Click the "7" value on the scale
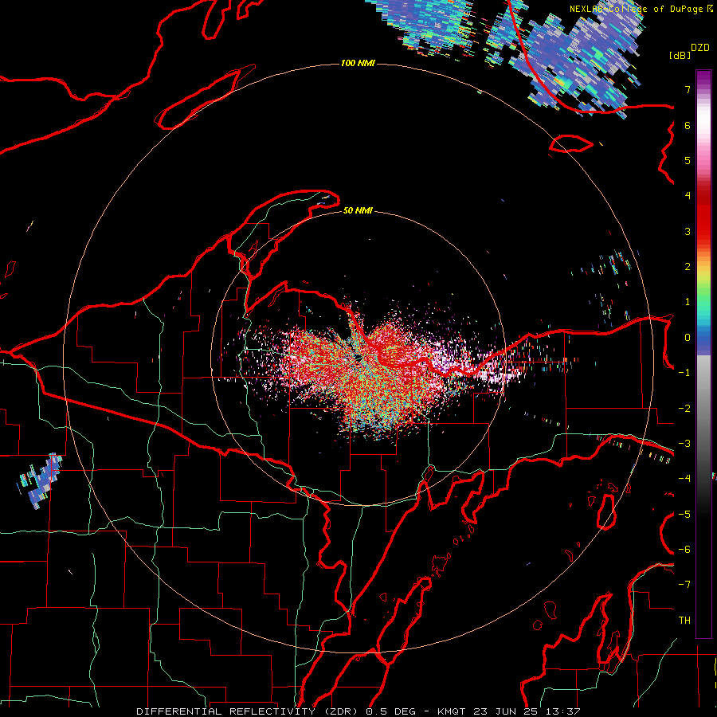 688,89
